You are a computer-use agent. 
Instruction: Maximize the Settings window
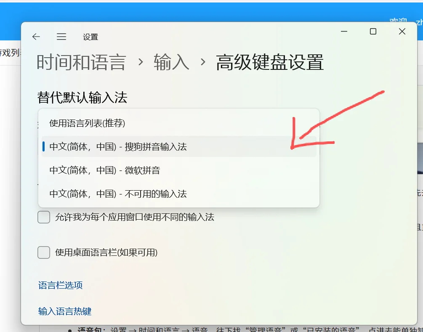[373, 32]
